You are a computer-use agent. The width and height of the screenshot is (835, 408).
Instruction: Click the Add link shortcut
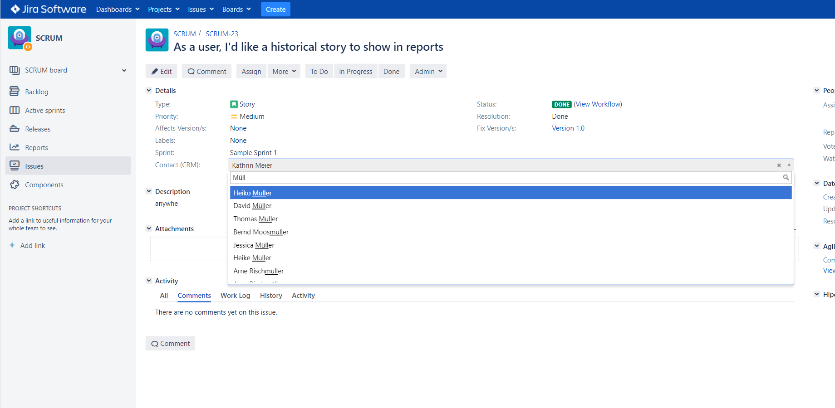(x=27, y=245)
